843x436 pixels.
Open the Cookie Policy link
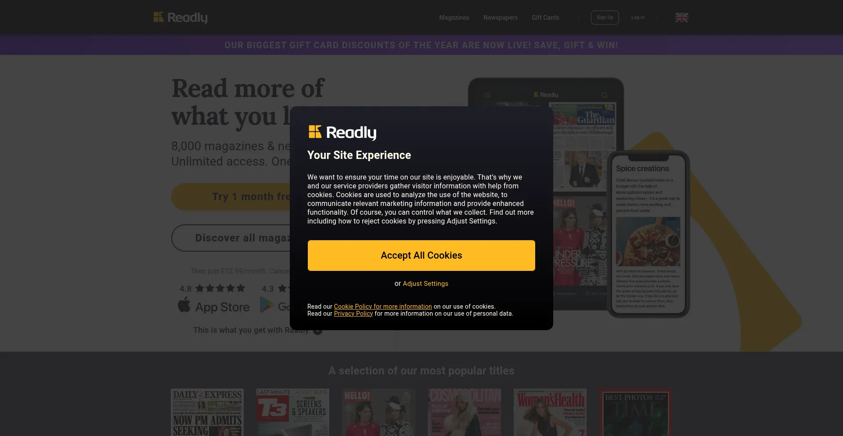(x=383, y=306)
